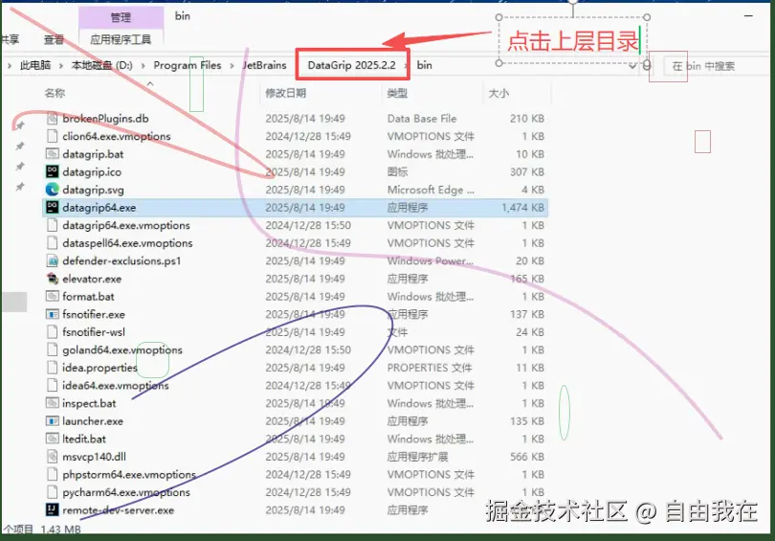Click the bin segment in address bar

(x=424, y=65)
